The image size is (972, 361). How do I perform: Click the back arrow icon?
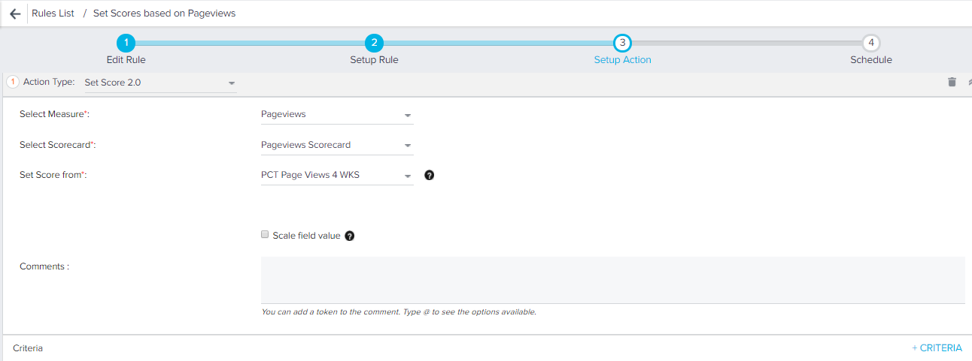(x=15, y=14)
